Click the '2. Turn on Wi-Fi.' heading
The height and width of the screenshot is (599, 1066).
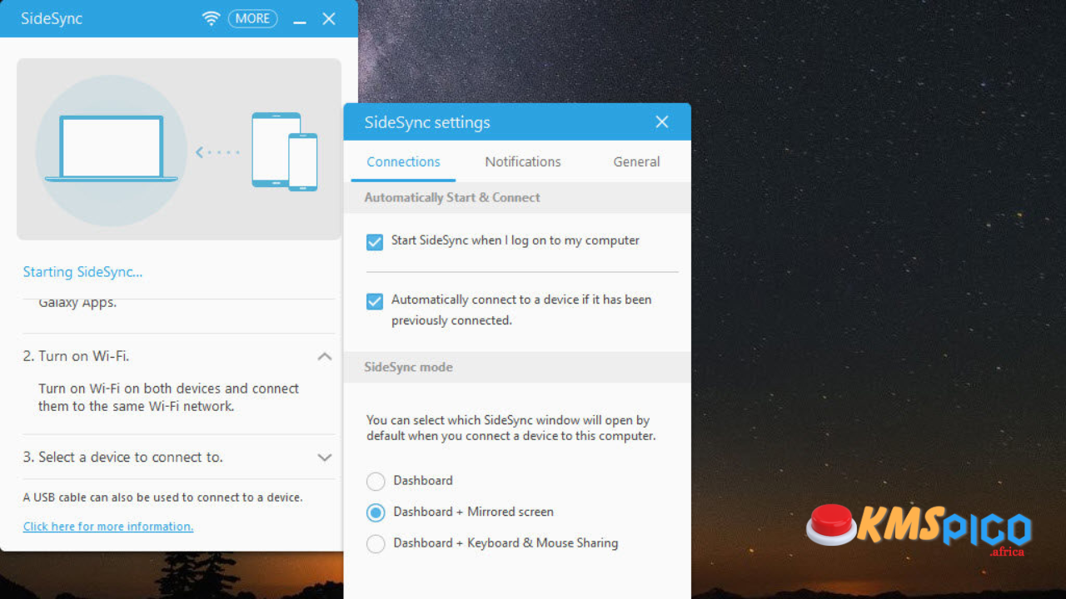coord(76,356)
